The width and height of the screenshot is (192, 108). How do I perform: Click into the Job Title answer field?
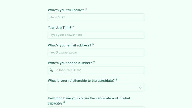click(x=96, y=35)
